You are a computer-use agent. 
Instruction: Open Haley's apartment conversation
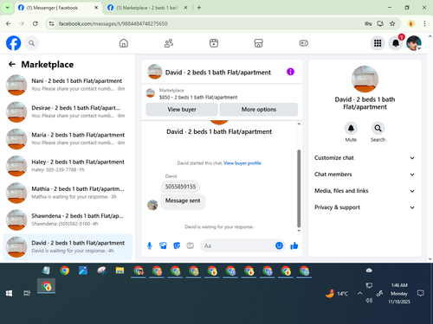[x=68, y=166]
